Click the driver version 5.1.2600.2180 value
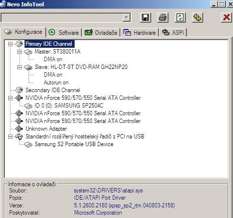233x218 pixels. (124, 205)
